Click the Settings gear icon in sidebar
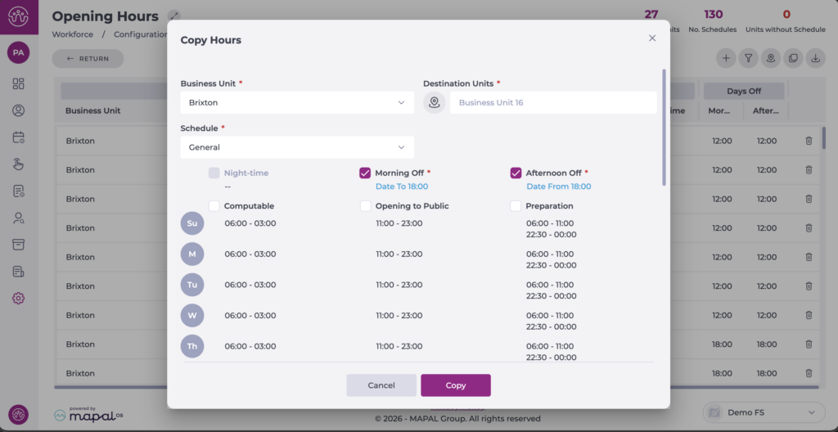The image size is (838, 432). [18, 298]
